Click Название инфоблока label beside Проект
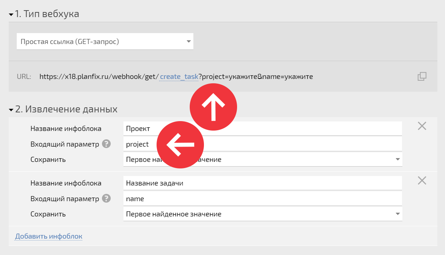Viewport: 445px width, 255px height. tap(66, 129)
